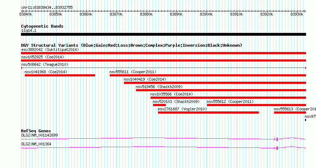Open variant esv3892042 (Suktitipat2014) label
This screenshot has height=168, width=316.
50,50
